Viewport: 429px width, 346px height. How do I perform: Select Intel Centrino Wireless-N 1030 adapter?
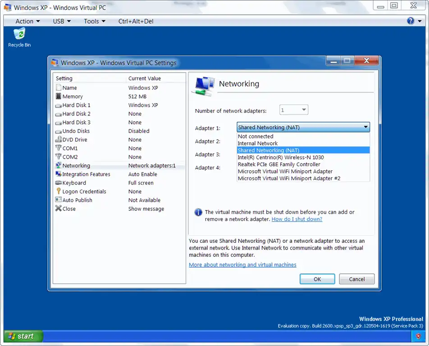[x=281, y=157]
